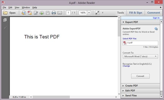Viewport: 164px width, 100px height.
Task: Click the Print icon
Action: pos(54,13)
